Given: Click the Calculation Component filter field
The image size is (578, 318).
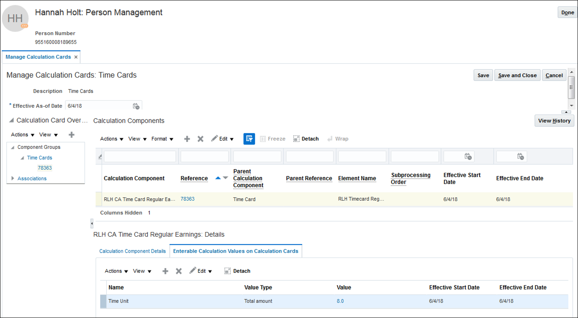Looking at the screenshot, I should 140,157.
